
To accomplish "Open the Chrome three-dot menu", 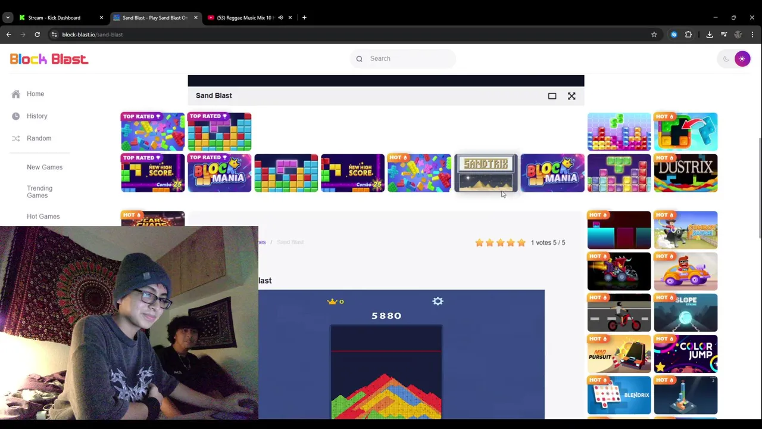I will point(752,35).
